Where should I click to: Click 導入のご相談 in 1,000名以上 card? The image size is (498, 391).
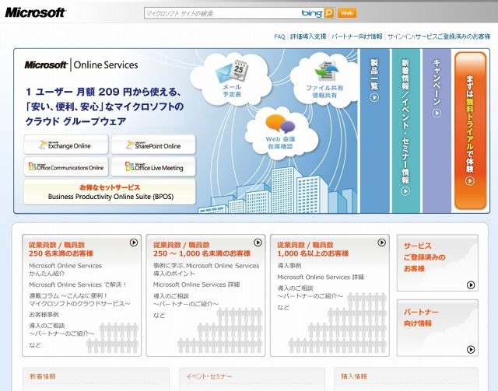310,292
